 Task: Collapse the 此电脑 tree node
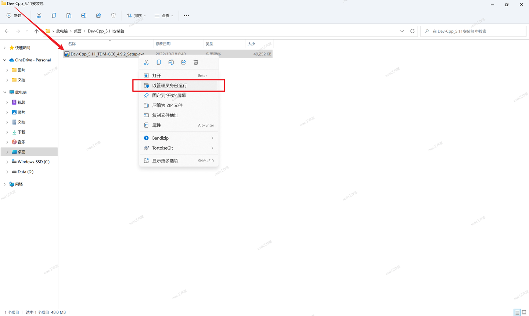(x=5, y=92)
